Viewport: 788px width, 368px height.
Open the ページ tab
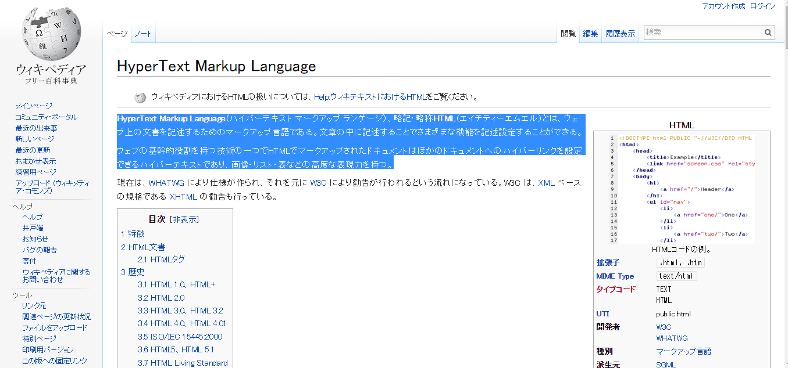coord(117,34)
